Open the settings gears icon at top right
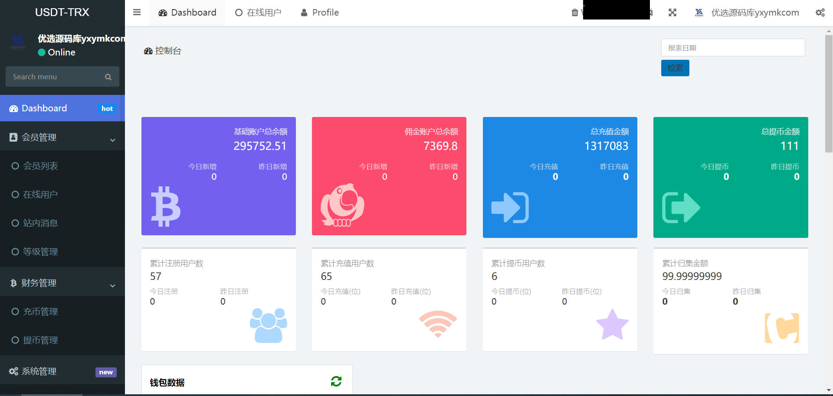The height and width of the screenshot is (396, 833). [x=820, y=13]
